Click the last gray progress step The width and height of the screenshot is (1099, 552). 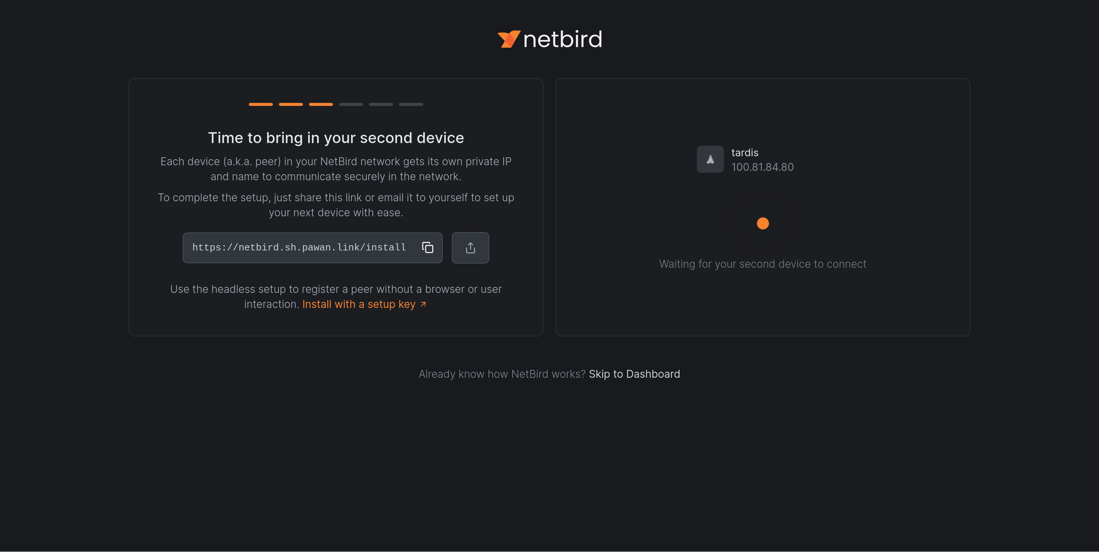[411, 104]
